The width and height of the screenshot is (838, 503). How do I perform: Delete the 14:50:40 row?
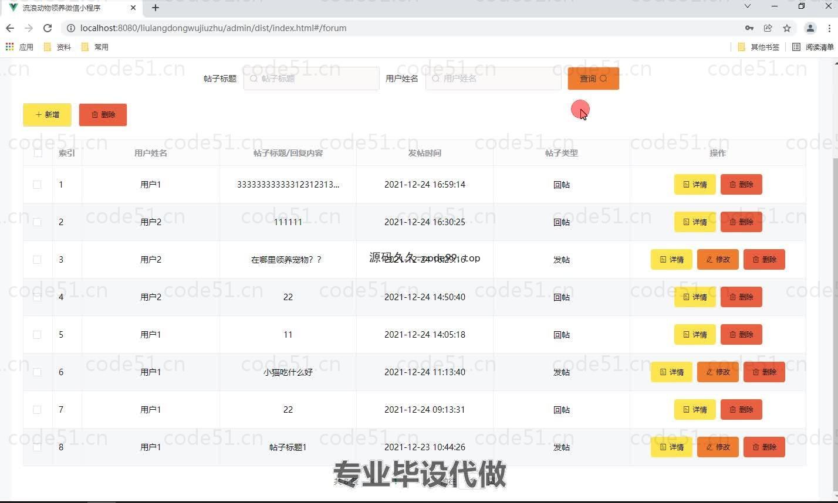pos(741,297)
